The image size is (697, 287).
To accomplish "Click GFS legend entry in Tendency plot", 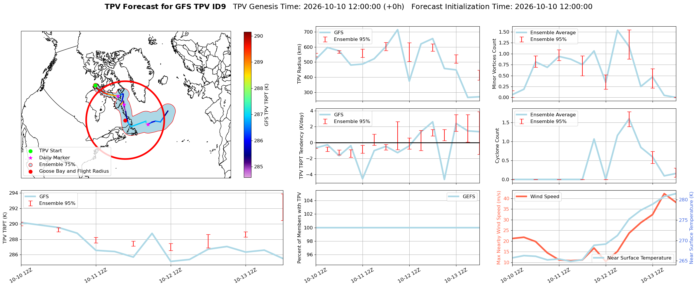I will (x=332, y=115).
